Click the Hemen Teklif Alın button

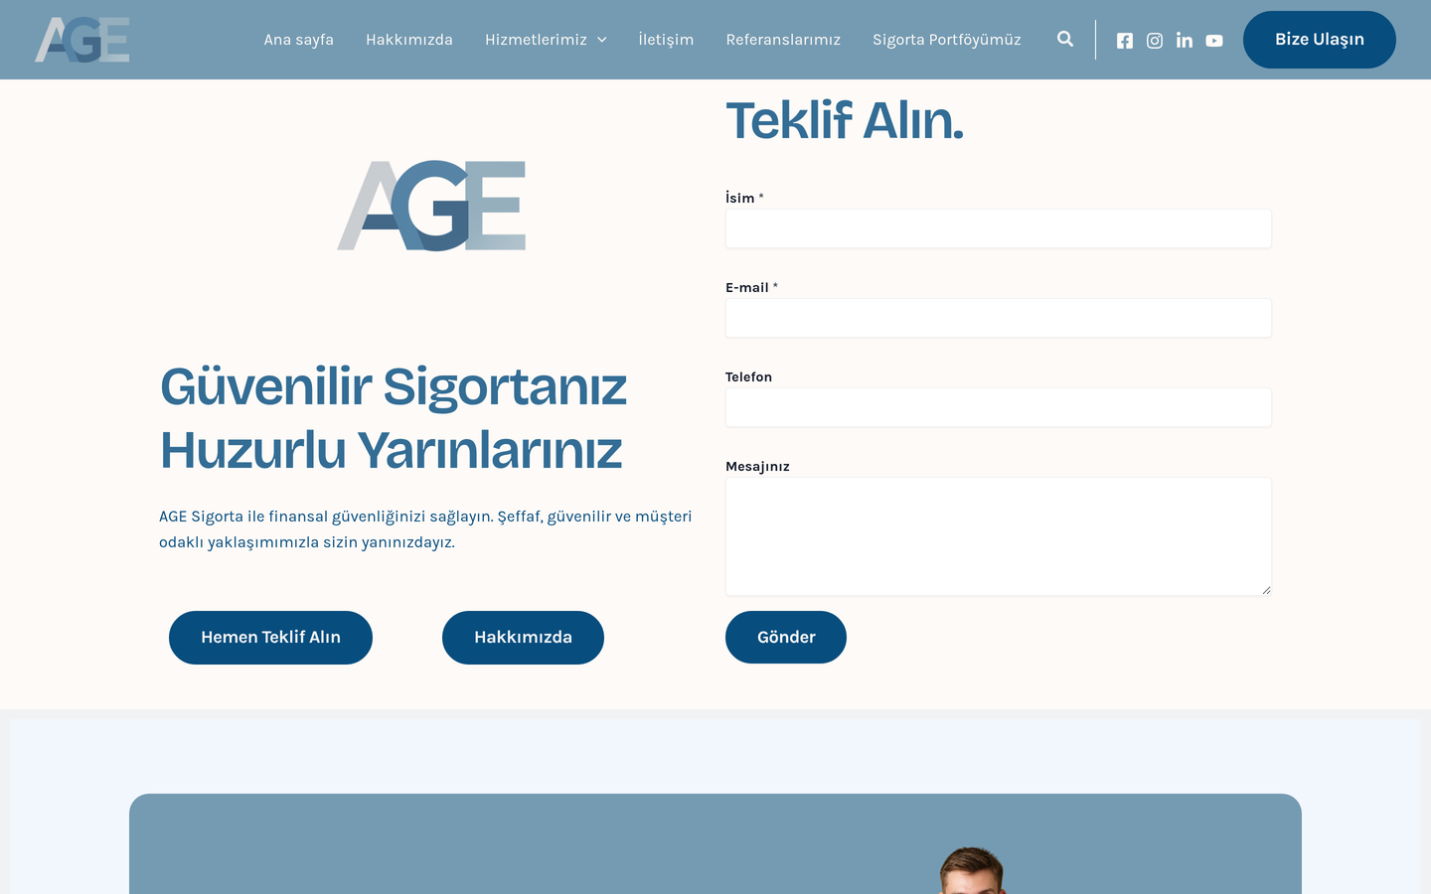(x=270, y=638)
